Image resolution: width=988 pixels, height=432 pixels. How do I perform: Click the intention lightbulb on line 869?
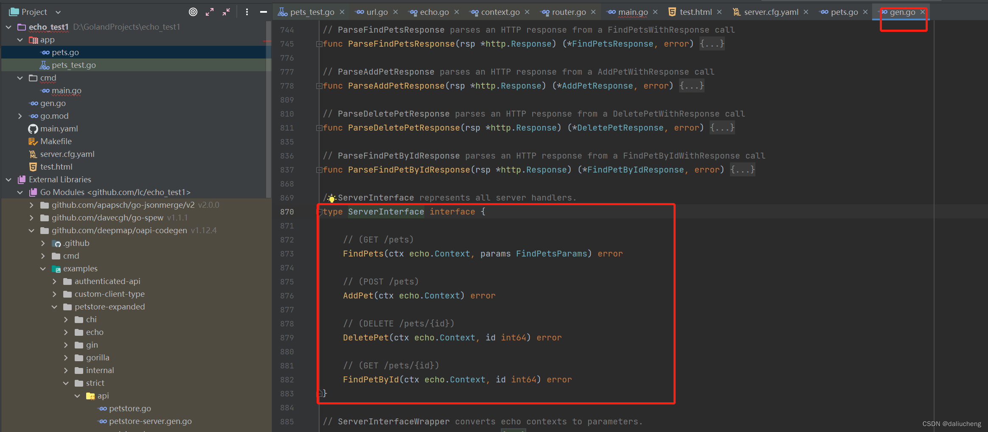coord(331,198)
